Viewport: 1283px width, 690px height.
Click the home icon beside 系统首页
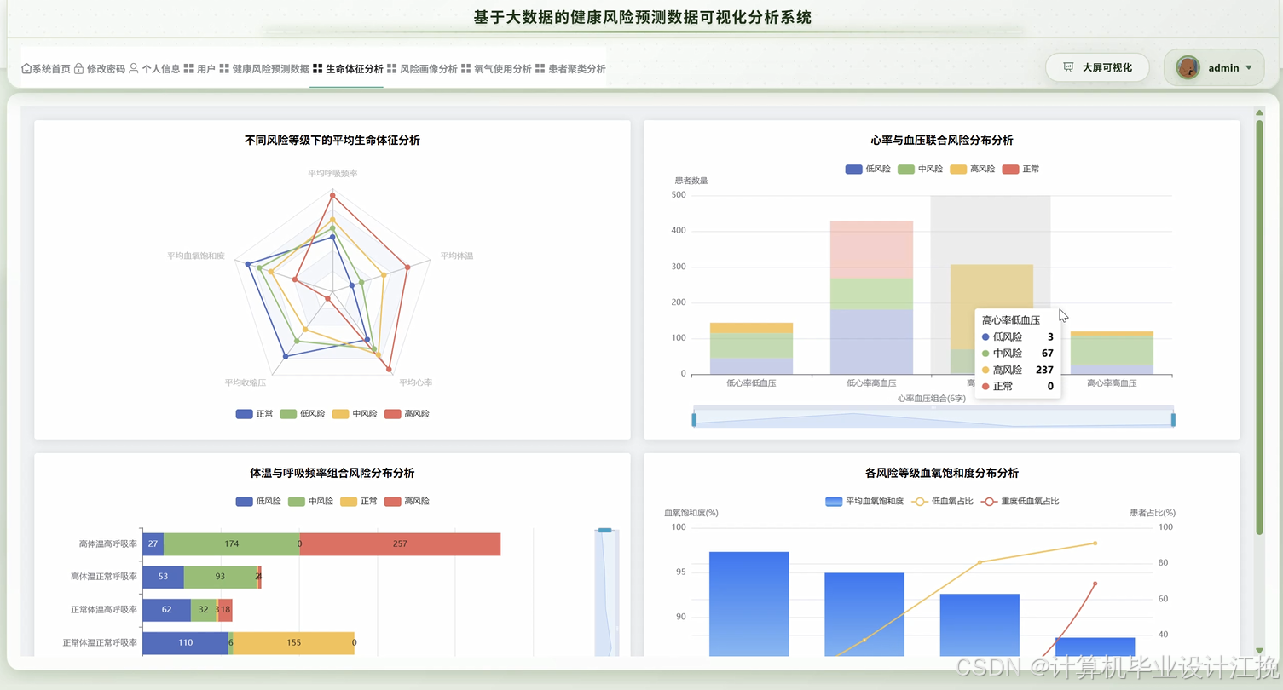click(26, 69)
